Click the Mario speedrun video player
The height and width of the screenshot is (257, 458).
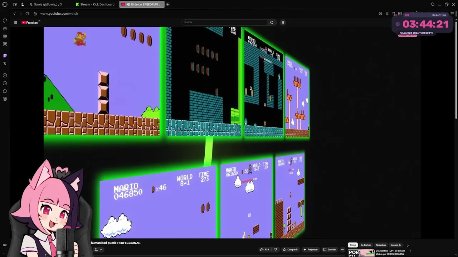point(232,132)
